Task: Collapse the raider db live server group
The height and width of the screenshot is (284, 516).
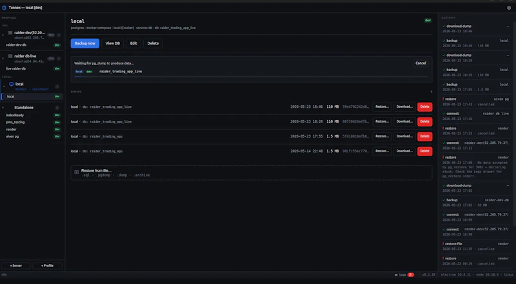Action: [3, 58]
